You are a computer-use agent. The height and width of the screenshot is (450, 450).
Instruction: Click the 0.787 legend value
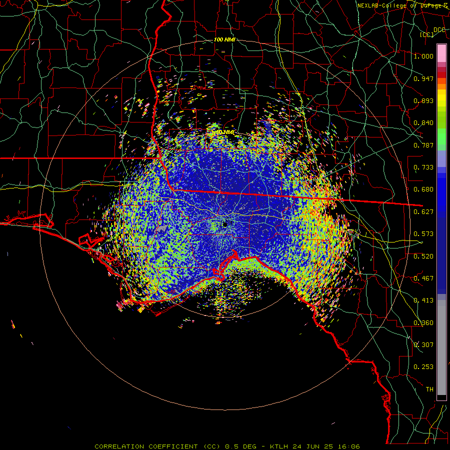(423, 145)
